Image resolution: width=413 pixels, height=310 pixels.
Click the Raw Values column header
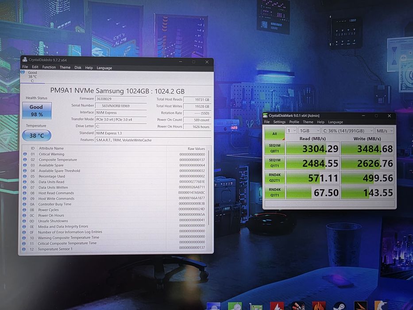click(196, 149)
